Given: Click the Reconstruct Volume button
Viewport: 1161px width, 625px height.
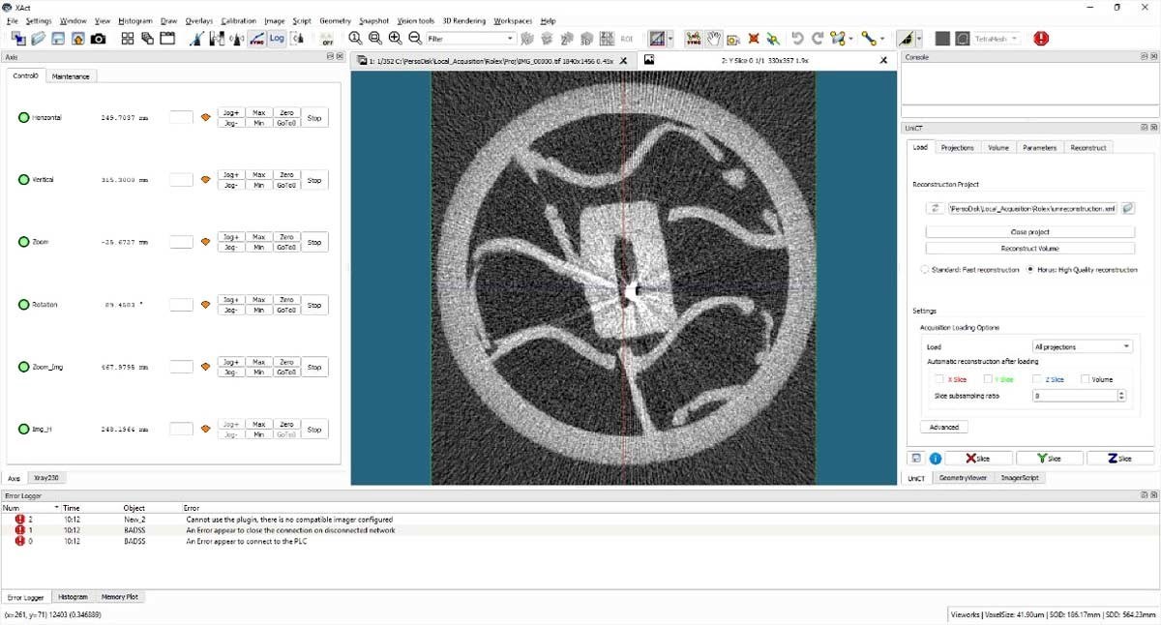Looking at the screenshot, I should pos(1029,249).
